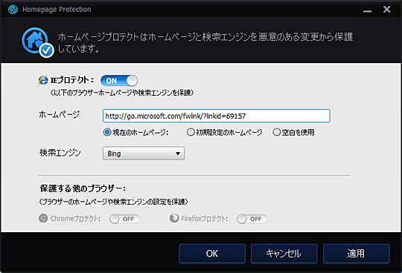Enable the Firefoxプロテクト switch
Screen dimensions: 402x273
(x=252, y=219)
